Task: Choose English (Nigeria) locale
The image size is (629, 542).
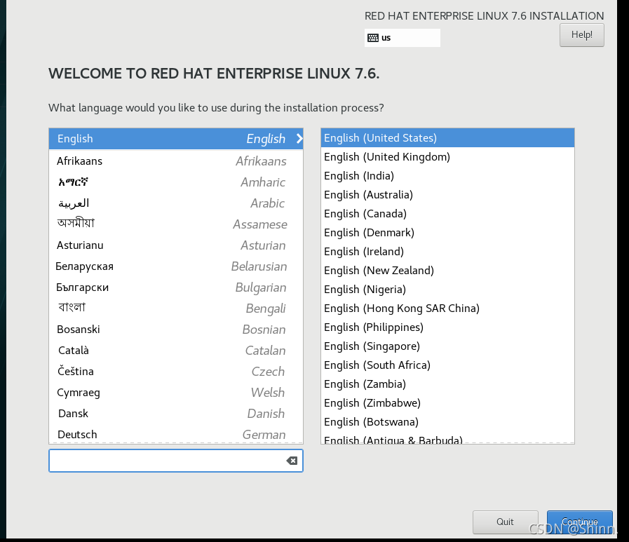Action: 447,290
